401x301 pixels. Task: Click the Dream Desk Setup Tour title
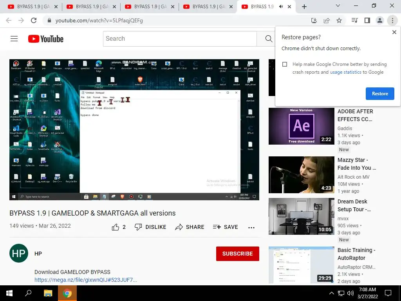tap(354, 205)
